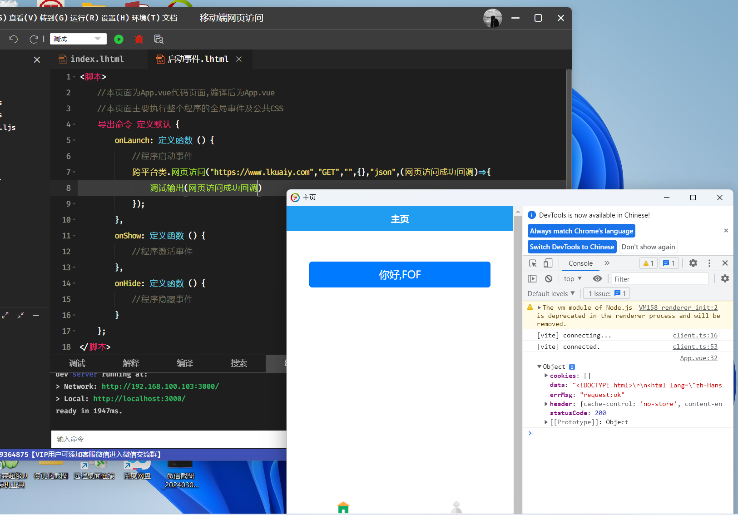Open the 查看(V) menu

coord(23,18)
